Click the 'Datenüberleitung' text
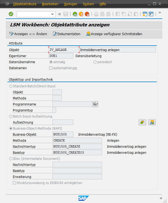Image resolution: width=168 pixels, height=203 pixels. pos(88,56)
